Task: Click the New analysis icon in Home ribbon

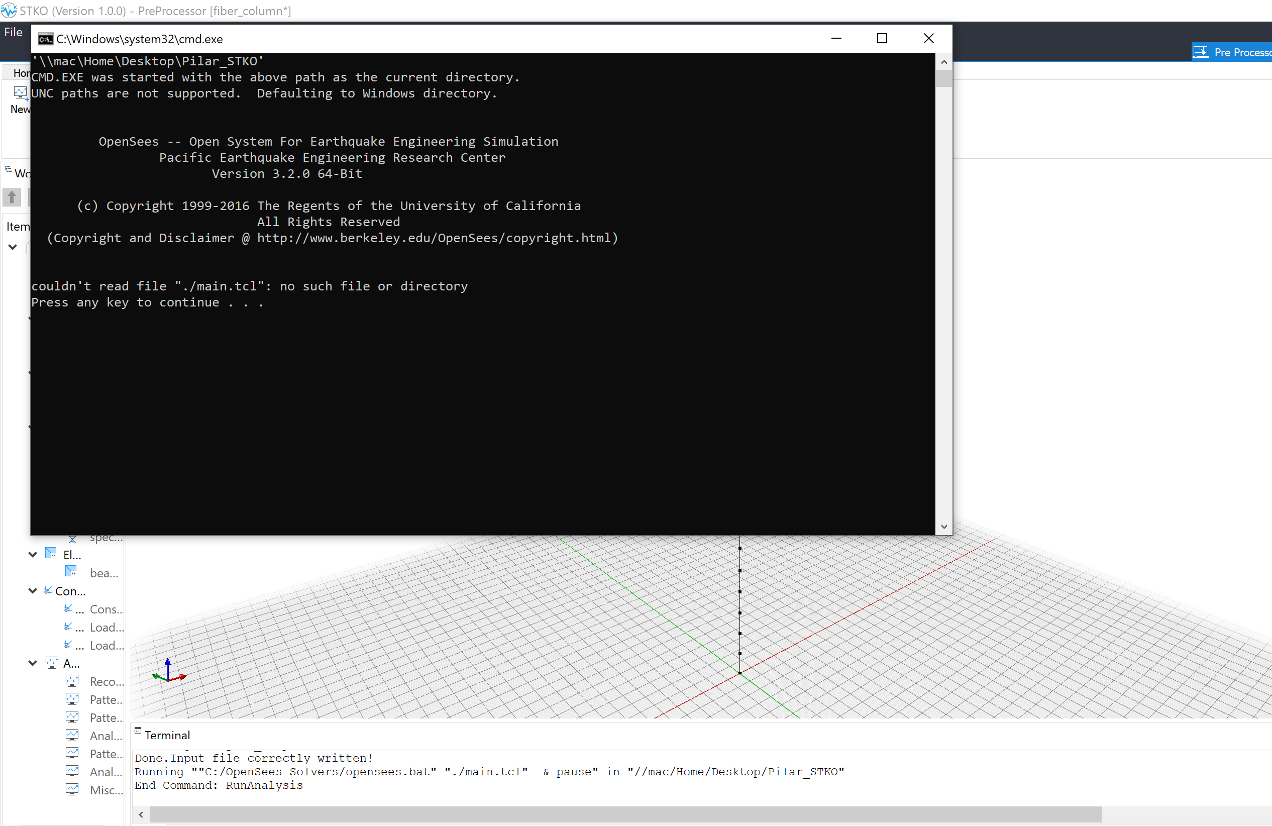Action: pyautogui.click(x=21, y=92)
